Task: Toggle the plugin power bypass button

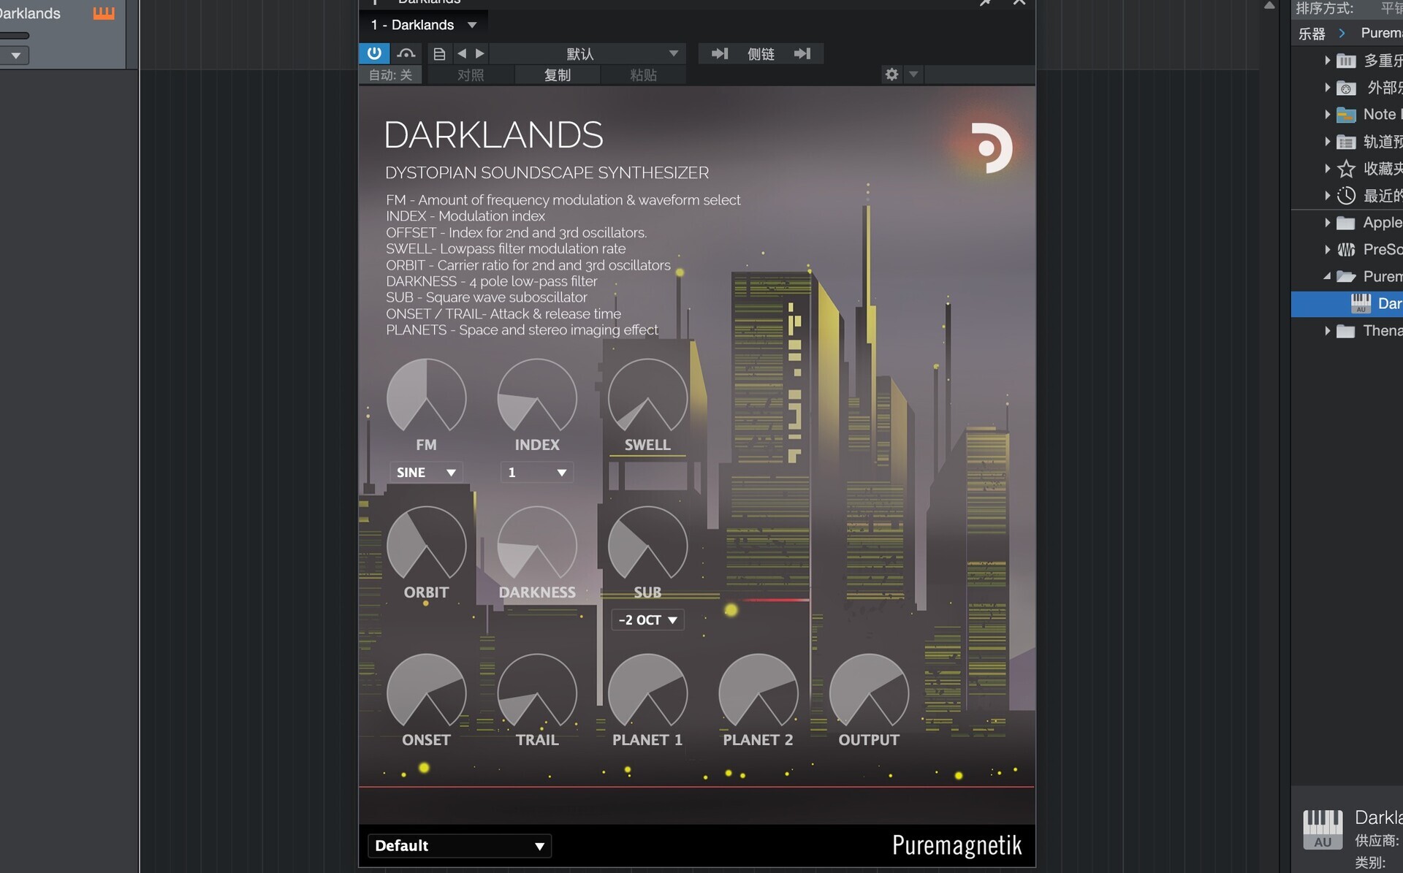Action: point(374,53)
